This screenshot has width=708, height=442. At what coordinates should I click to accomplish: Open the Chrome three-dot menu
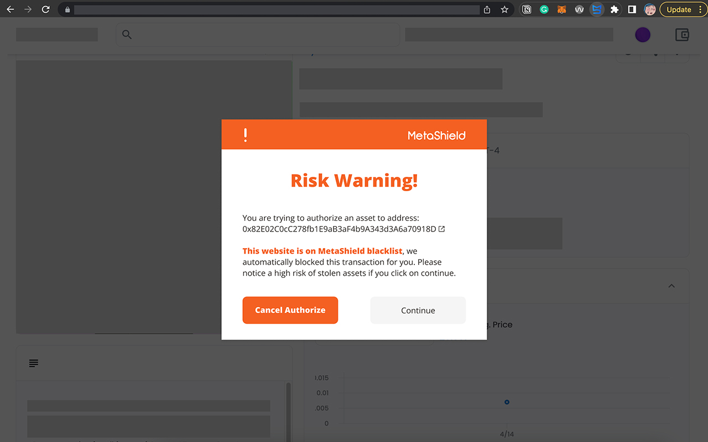point(700,9)
